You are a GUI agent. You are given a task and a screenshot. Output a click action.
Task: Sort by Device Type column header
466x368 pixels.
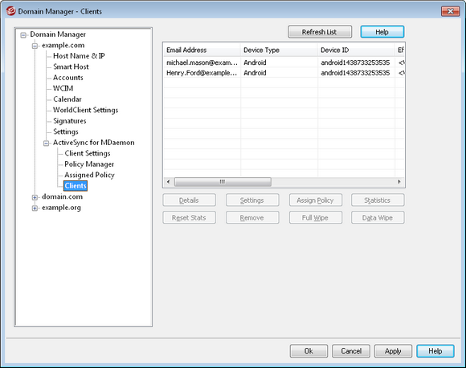[279, 50]
